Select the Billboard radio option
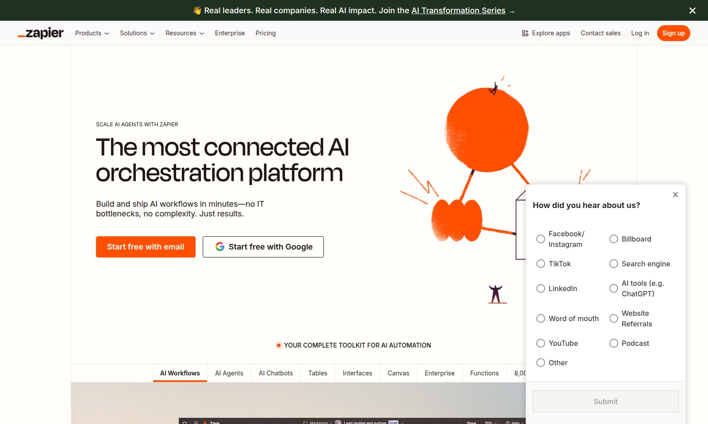 point(614,239)
